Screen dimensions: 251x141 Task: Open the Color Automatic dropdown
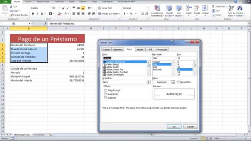pyautogui.click(x=173, y=82)
